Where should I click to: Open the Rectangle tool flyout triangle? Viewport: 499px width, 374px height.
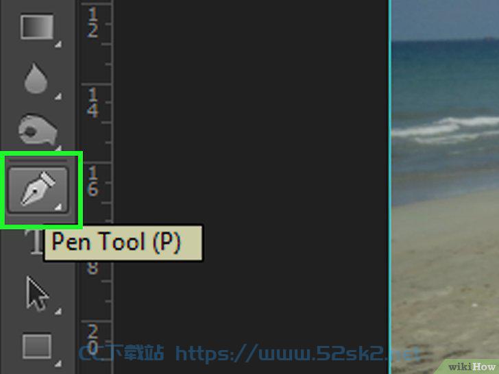pyautogui.click(x=58, y=363)
